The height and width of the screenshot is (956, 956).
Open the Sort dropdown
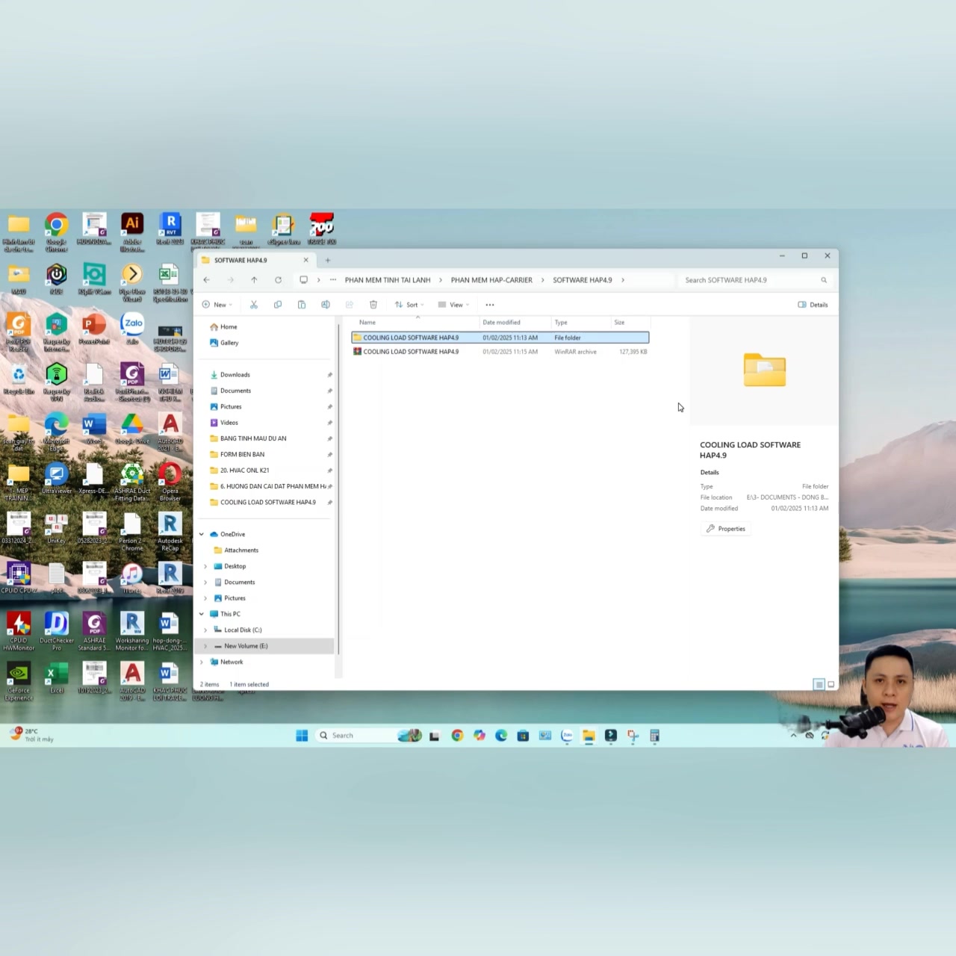(x=409, y=305)
